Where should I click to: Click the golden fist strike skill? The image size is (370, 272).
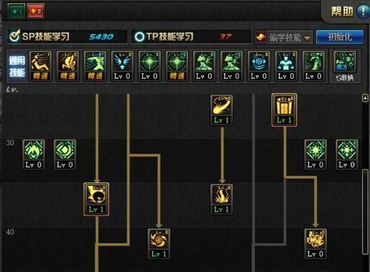tap(221, 109)
